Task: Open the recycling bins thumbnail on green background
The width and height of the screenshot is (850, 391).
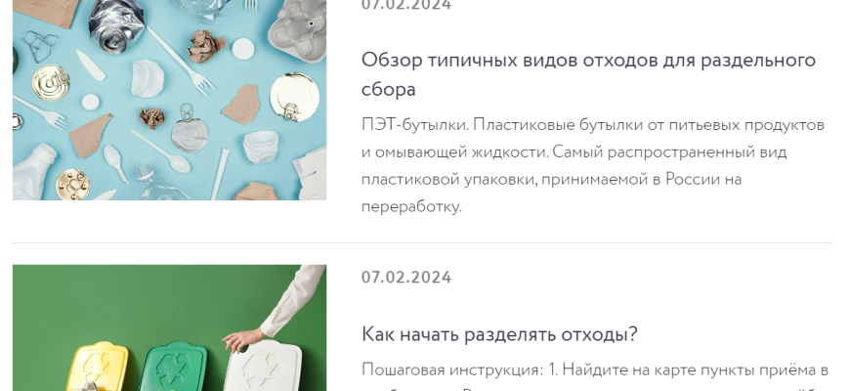Action: click(x=169, y=327)
